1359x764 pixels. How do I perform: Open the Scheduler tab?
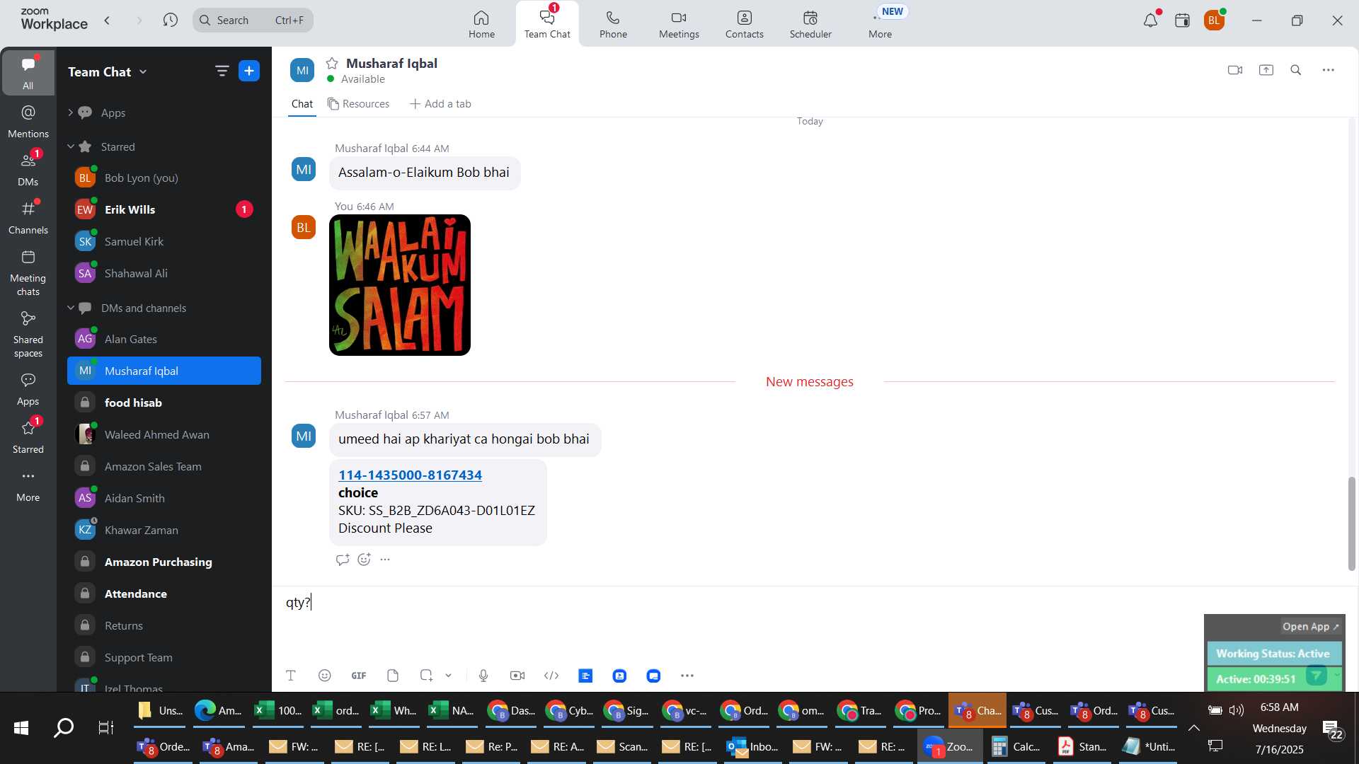[810, 23]
